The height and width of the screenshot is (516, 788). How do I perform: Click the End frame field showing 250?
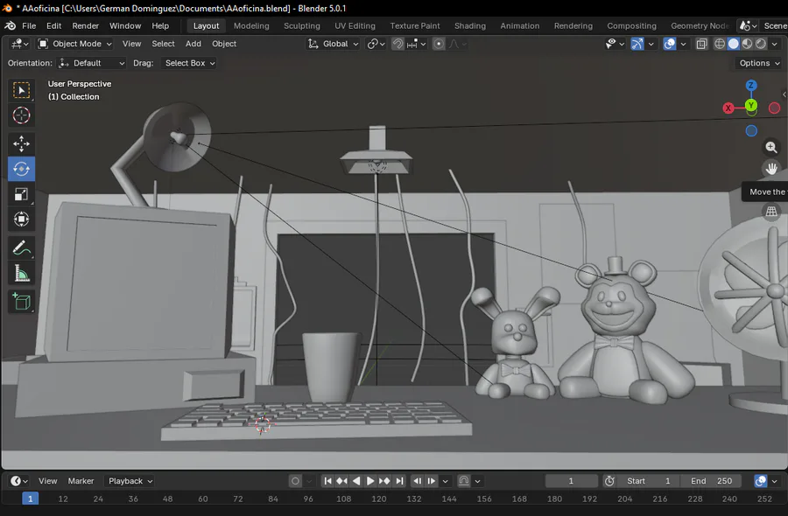pyautogui.click(x=711, y=481)
